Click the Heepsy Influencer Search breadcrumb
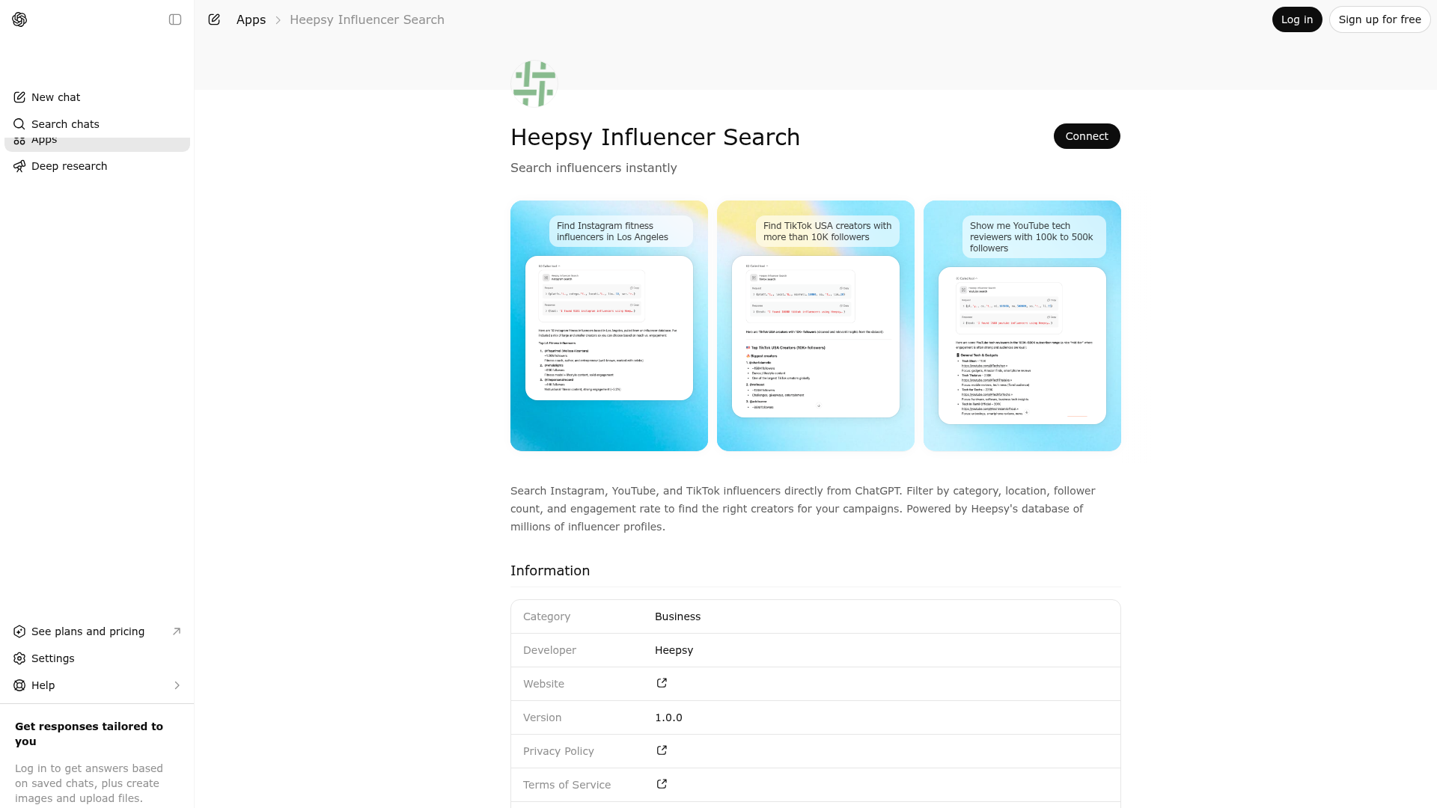Viewport: 1437px width, 808px height. point(367,19)
